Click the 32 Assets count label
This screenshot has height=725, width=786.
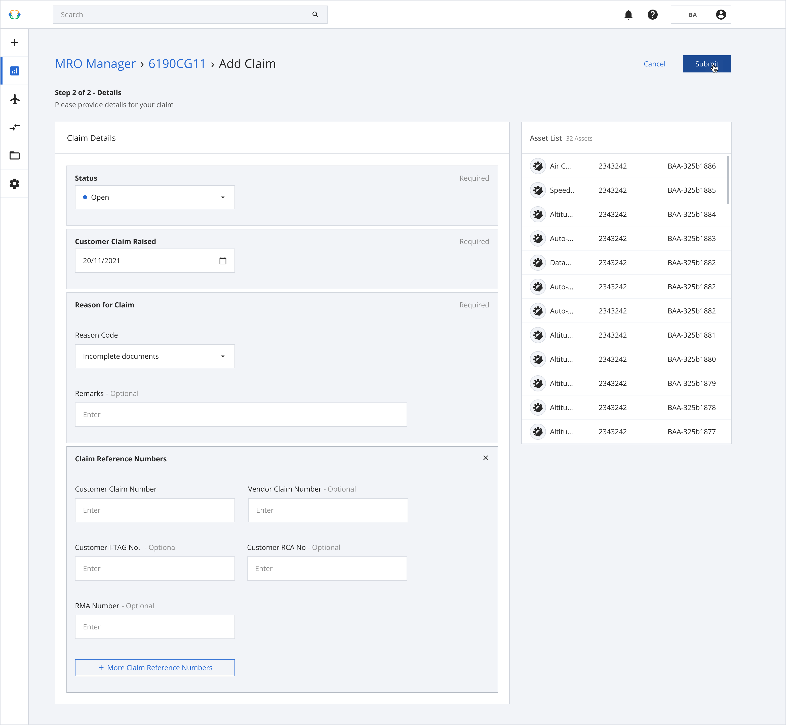click(579, 139)
